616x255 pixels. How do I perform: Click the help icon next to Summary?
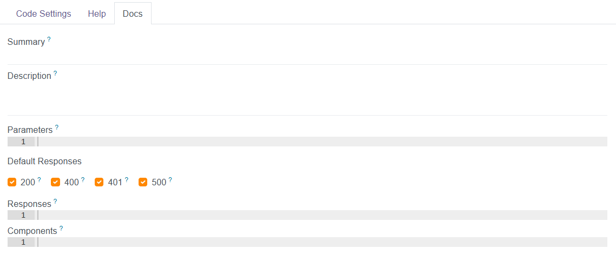(x=49, y=39)
